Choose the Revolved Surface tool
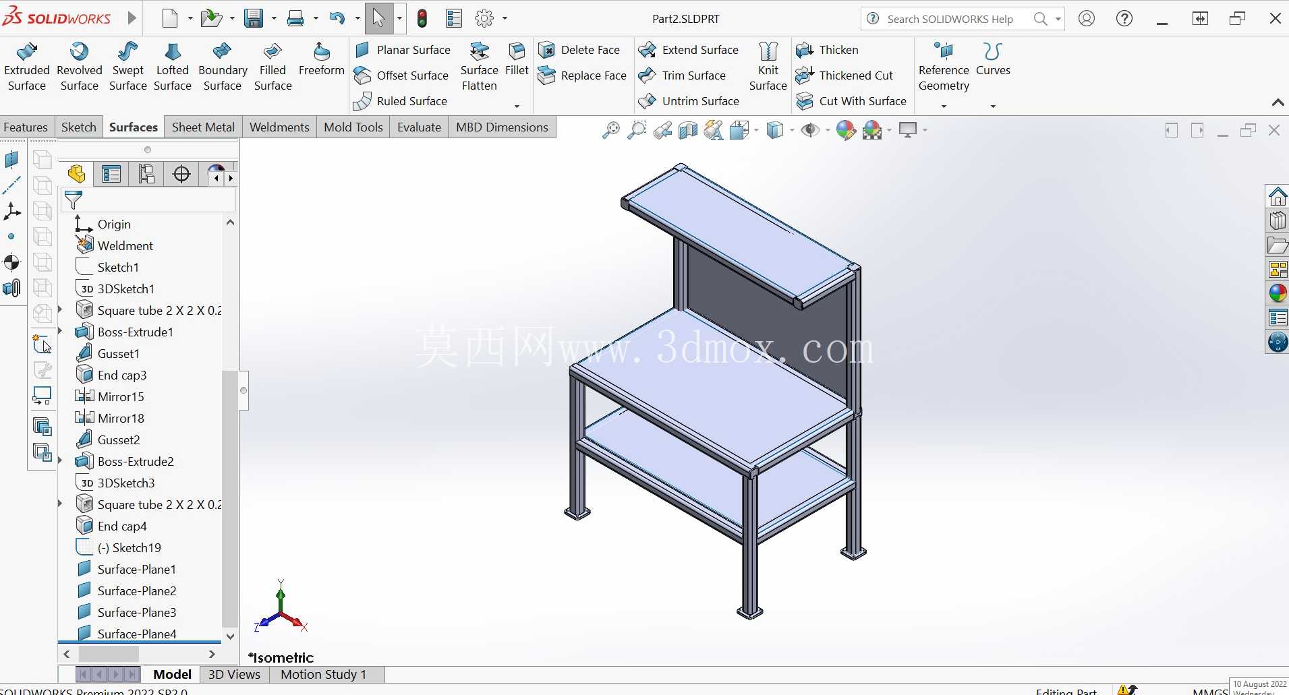 tap(80, 67)
